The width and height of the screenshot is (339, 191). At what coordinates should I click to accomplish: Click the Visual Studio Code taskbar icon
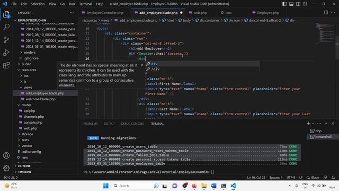pyautogui.click(x=233, y=186)
